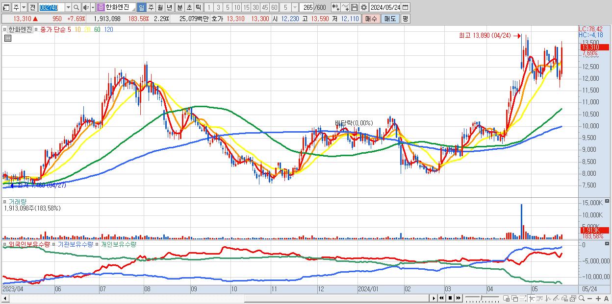The image size is (612, 304).
Task: Click the crosshair cursor tool icon
Action: 532,298
